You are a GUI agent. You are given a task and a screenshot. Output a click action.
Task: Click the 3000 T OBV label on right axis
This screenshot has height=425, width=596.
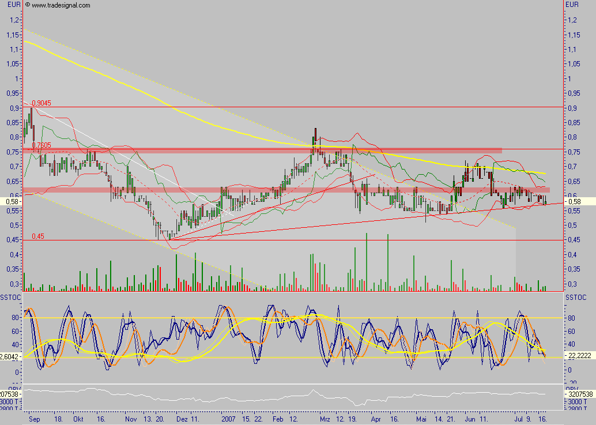(577, 401)
